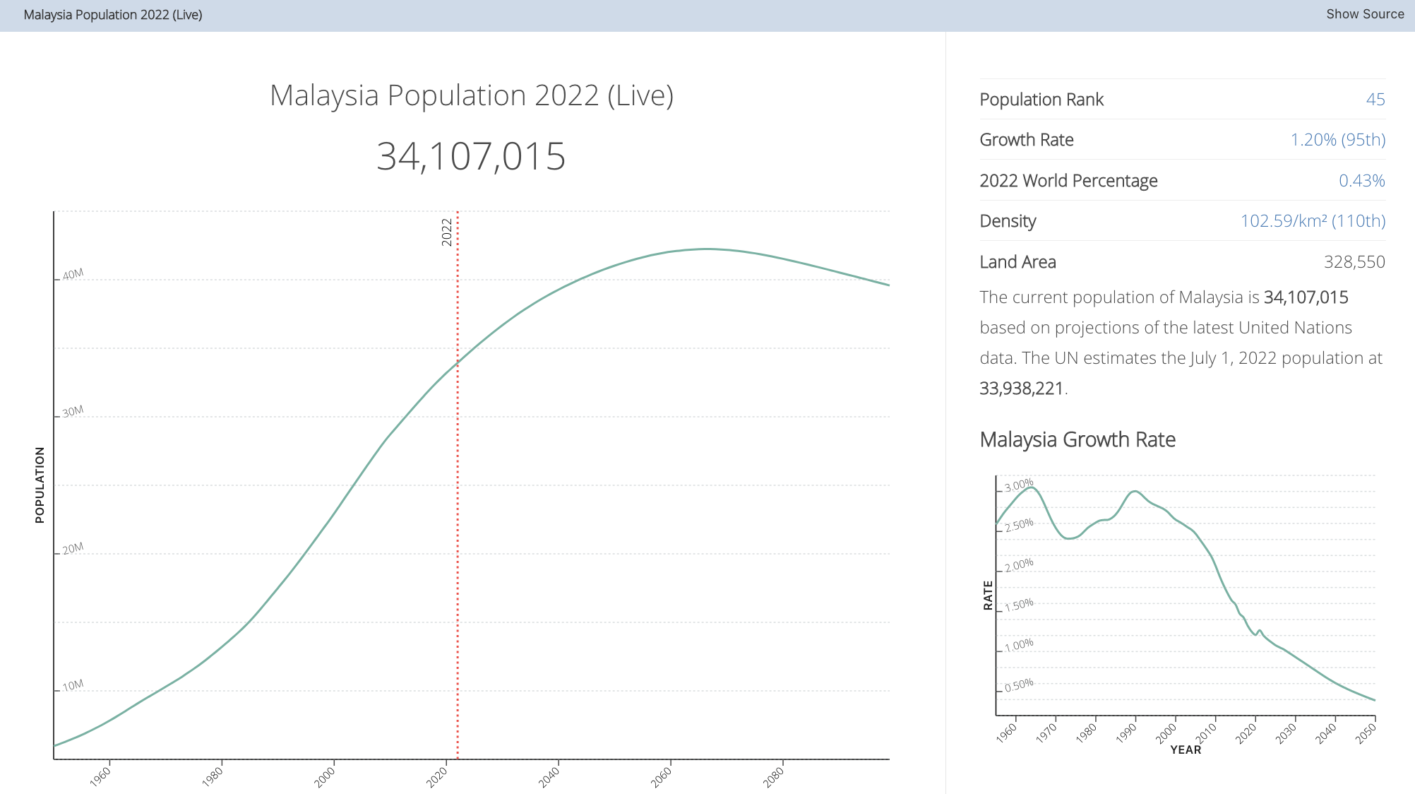
Task: Click the 2060 tick on the population chart
Action: point(662,777)
